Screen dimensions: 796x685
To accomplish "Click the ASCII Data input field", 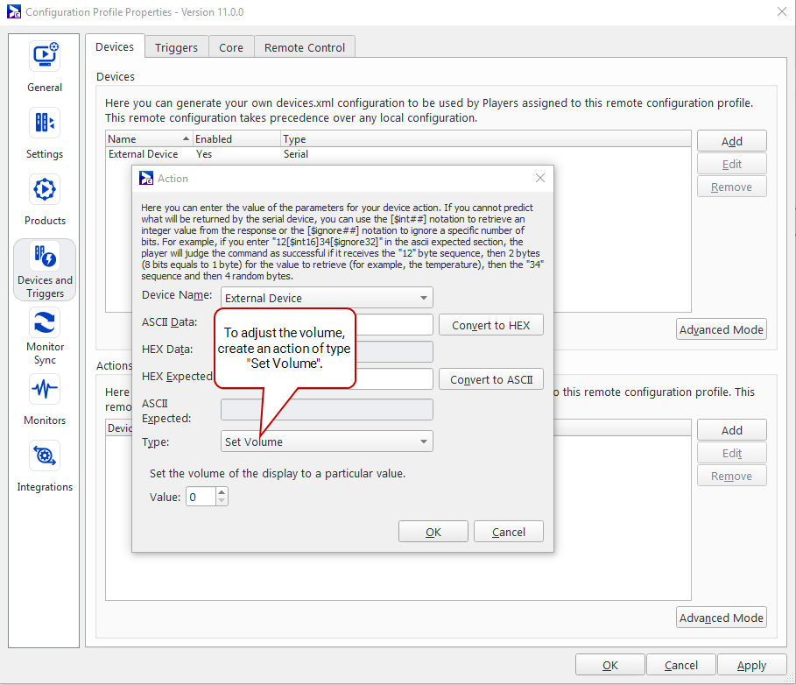I will click(x=394, y=325).
